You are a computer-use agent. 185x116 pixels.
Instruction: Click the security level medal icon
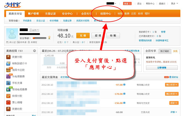(49, 38)
